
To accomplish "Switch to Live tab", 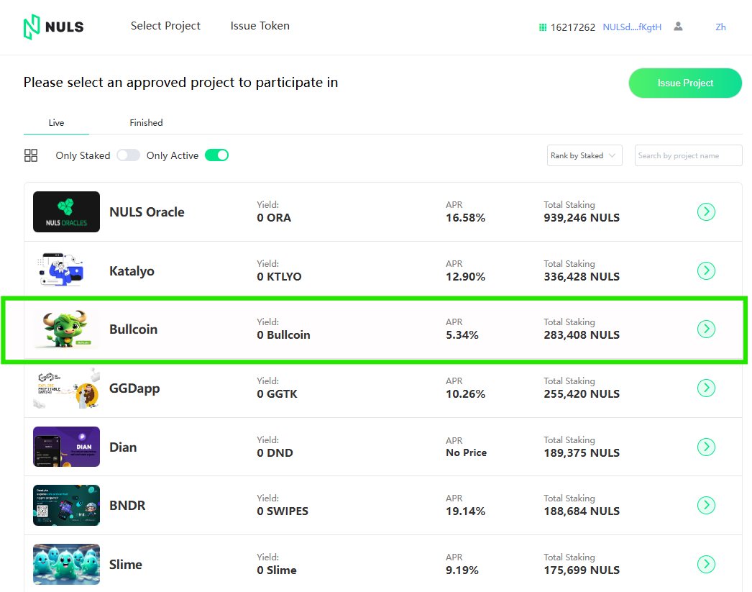I will tap(56, 123).
